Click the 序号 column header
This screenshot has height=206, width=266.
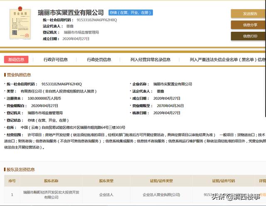click(x=12, y=181)
